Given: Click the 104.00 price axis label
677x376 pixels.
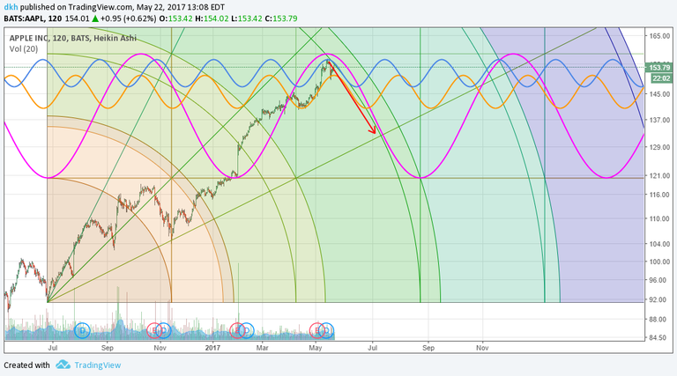Looking at the screenshot, I should pos(659,244).
